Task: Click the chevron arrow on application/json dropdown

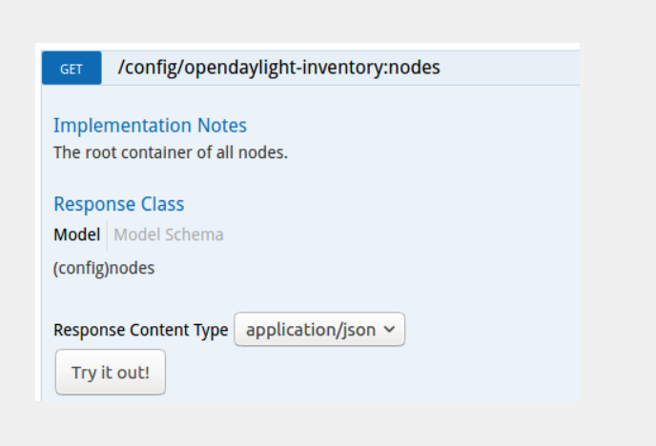Action: point(389,330)
